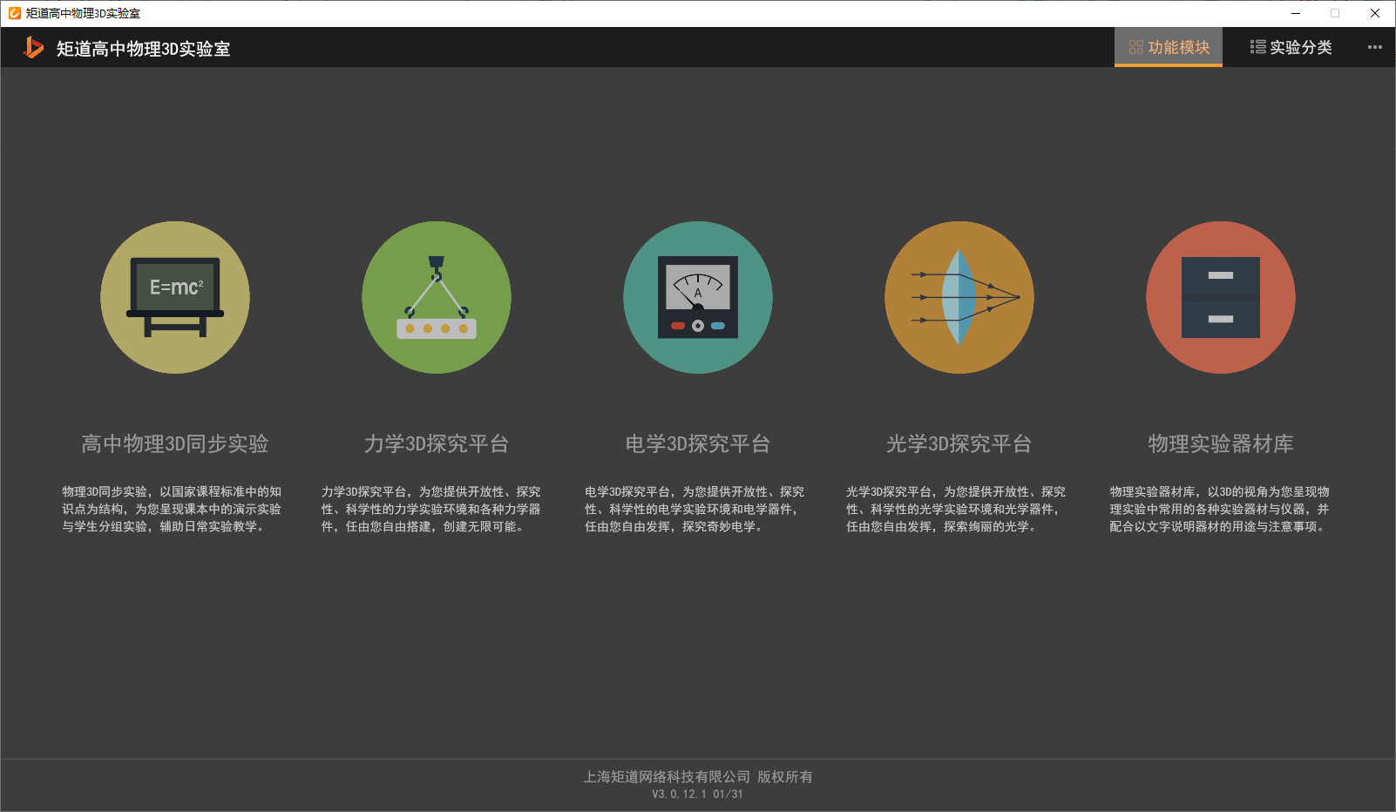Click the 上海矩道网络科技有限公司 版权所有 footer text
The image size is (1396, 812).
(x=698, y=776)
